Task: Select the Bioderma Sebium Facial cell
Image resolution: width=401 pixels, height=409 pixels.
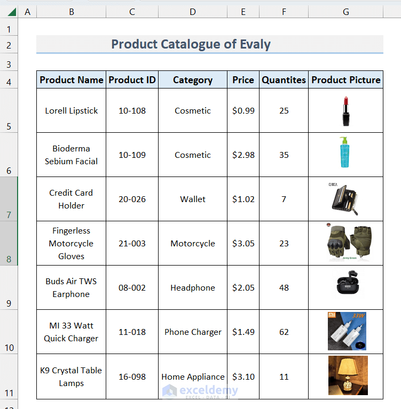Action: point(72,155)
